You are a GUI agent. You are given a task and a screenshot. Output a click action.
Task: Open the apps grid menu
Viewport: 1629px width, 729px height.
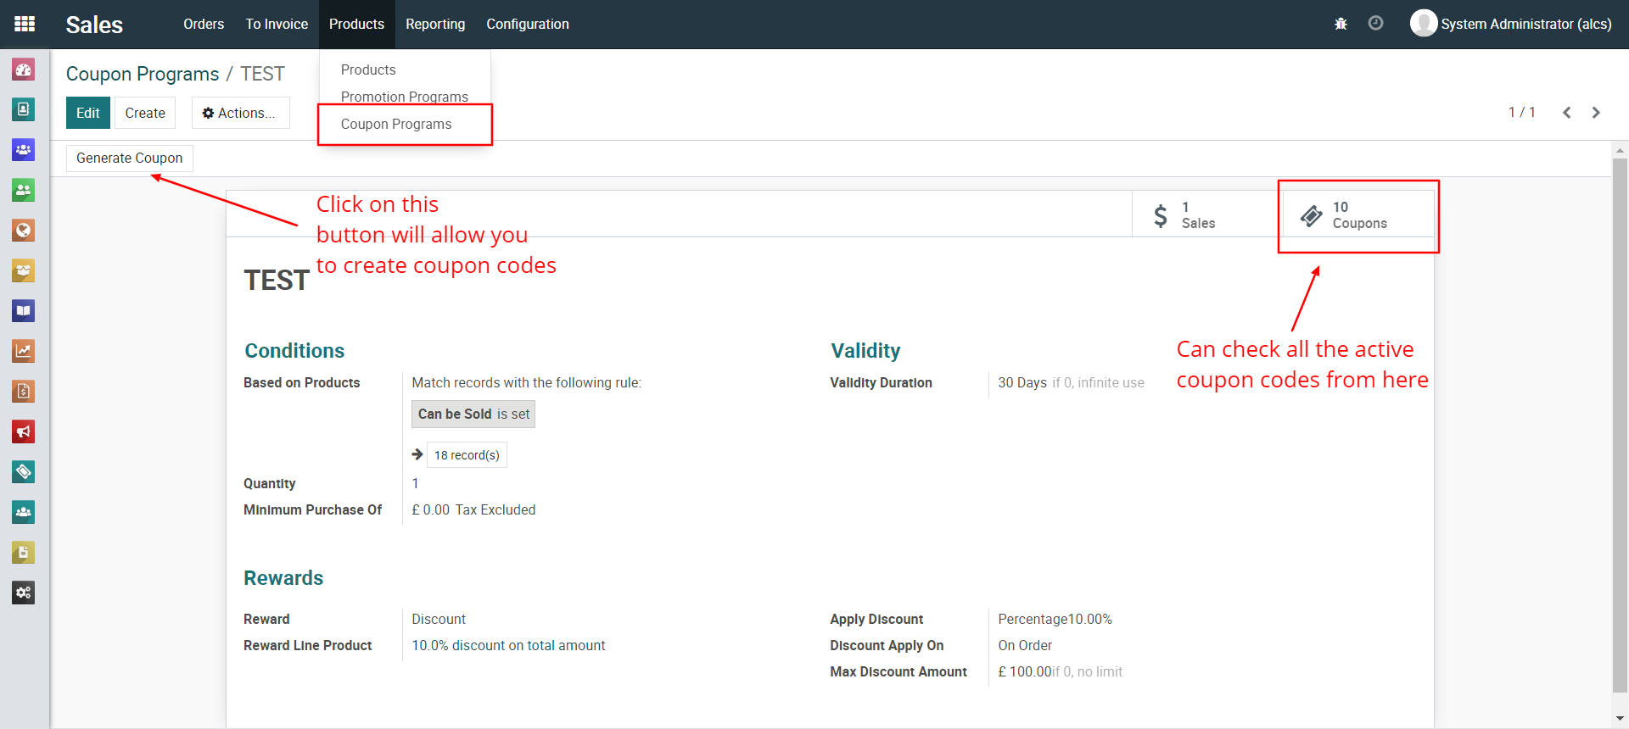point(25,24)
